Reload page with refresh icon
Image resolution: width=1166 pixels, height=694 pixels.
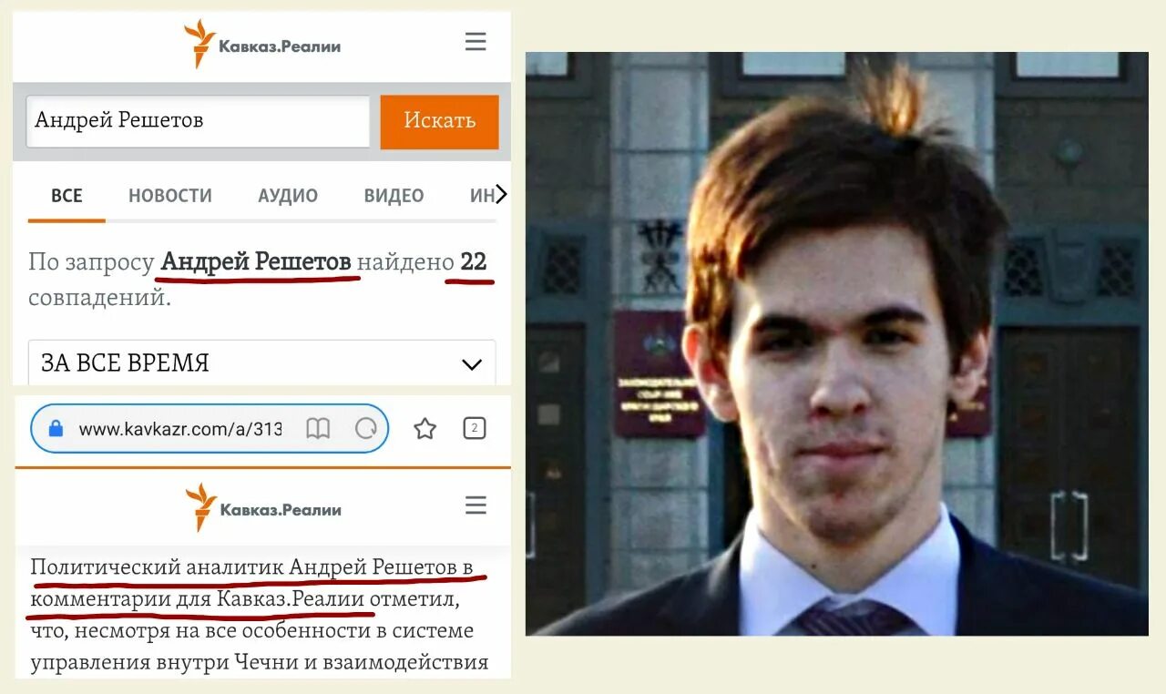pyautogui.click(x=366, y=429)
